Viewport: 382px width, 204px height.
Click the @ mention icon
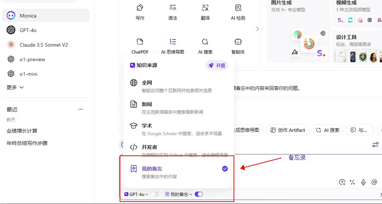[x=374, y=182]
